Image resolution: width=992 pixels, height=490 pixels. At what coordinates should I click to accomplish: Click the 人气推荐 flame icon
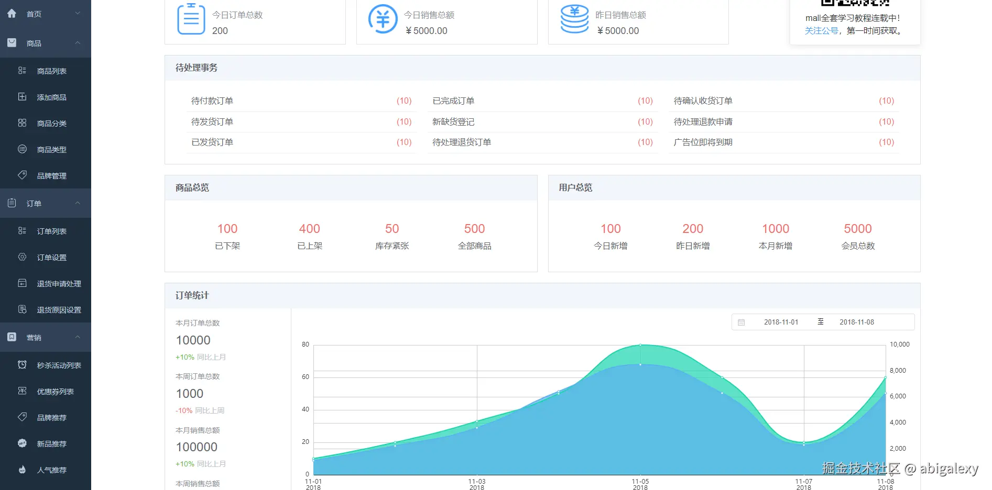coord(22,470)
